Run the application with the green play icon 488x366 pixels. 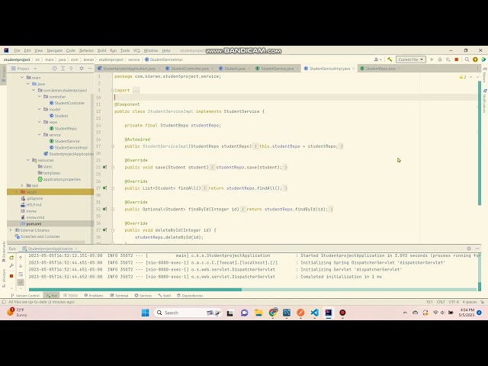(432, 59)
